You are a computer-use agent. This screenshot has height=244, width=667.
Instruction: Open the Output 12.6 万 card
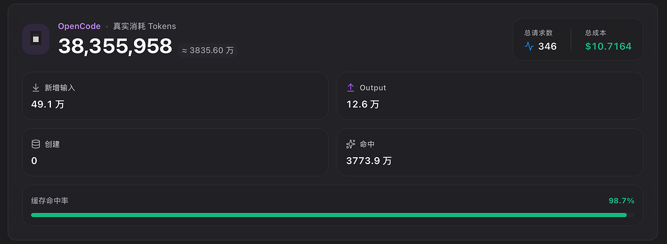[490, 96]
